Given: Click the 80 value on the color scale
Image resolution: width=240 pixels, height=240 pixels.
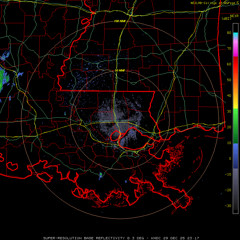Looking at the screenshot, I should tap(229, 33).
